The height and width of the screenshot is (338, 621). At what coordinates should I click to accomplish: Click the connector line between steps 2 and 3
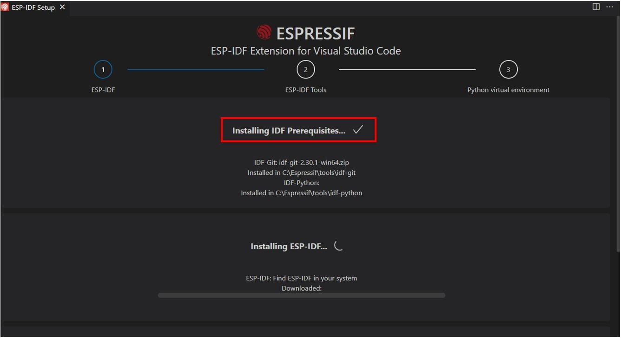[x=408, y=69]
